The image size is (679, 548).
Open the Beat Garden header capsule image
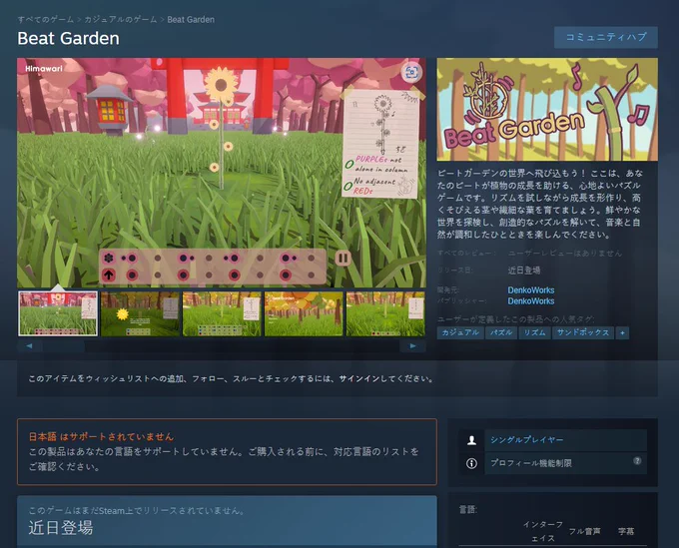547,109
